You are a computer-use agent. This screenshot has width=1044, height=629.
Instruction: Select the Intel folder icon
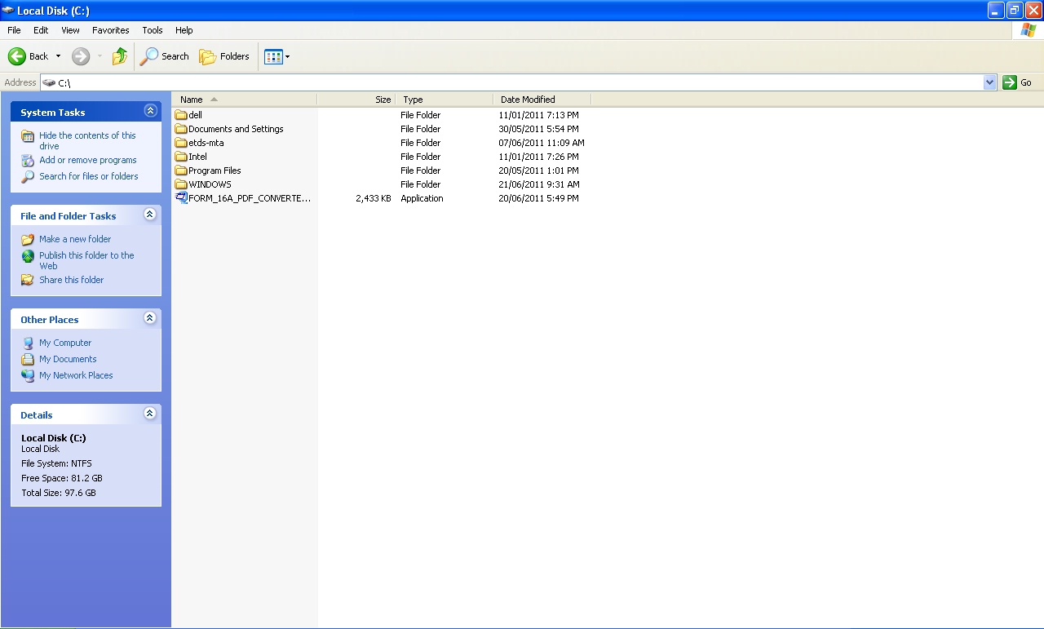tap(181, 157)
